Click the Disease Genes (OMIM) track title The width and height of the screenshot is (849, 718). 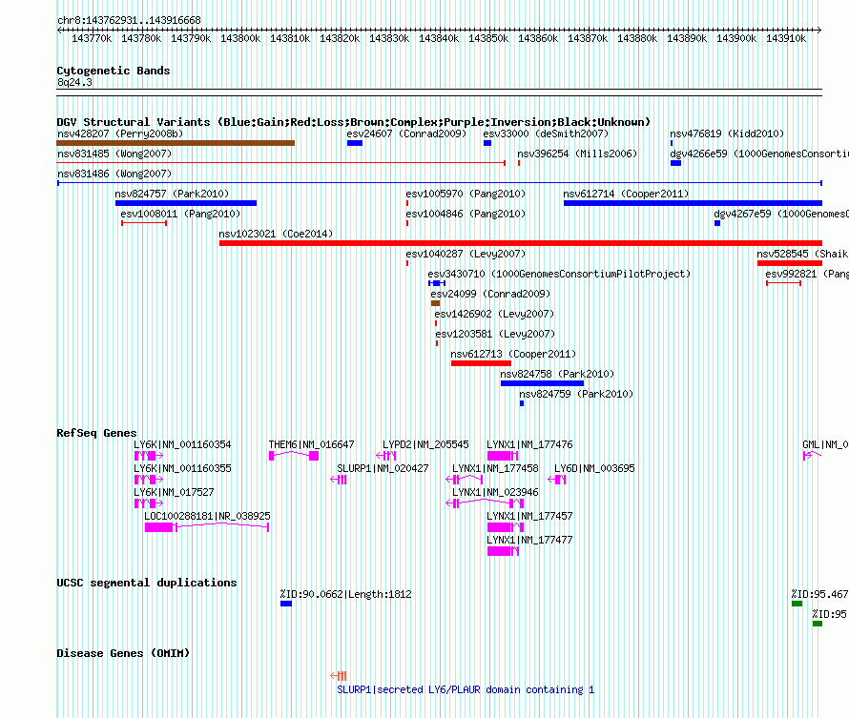[x=123, y=653]
